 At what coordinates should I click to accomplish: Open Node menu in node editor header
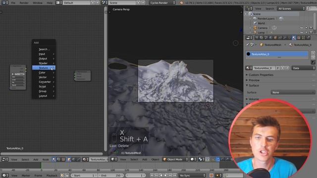(x=46, y=159)
